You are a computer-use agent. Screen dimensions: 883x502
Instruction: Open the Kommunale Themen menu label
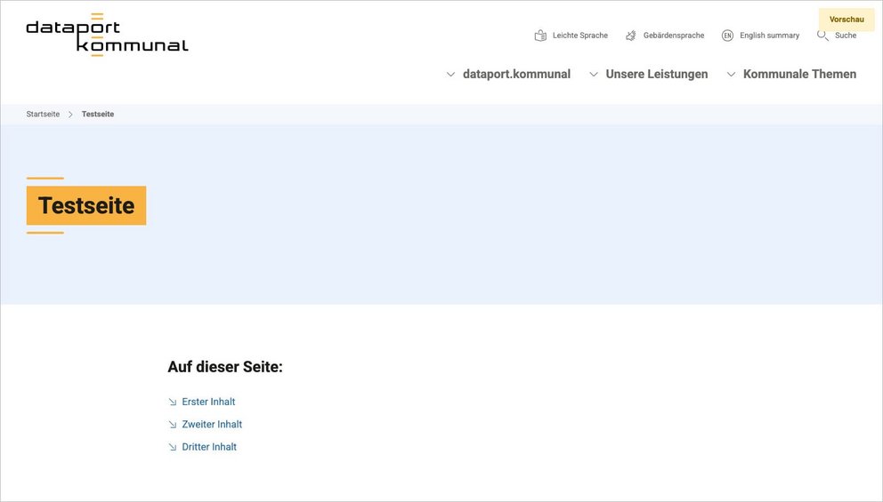tap(799, 75)
